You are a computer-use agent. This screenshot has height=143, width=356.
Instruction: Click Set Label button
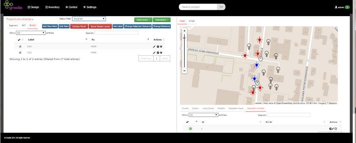(x=118, y=26)
